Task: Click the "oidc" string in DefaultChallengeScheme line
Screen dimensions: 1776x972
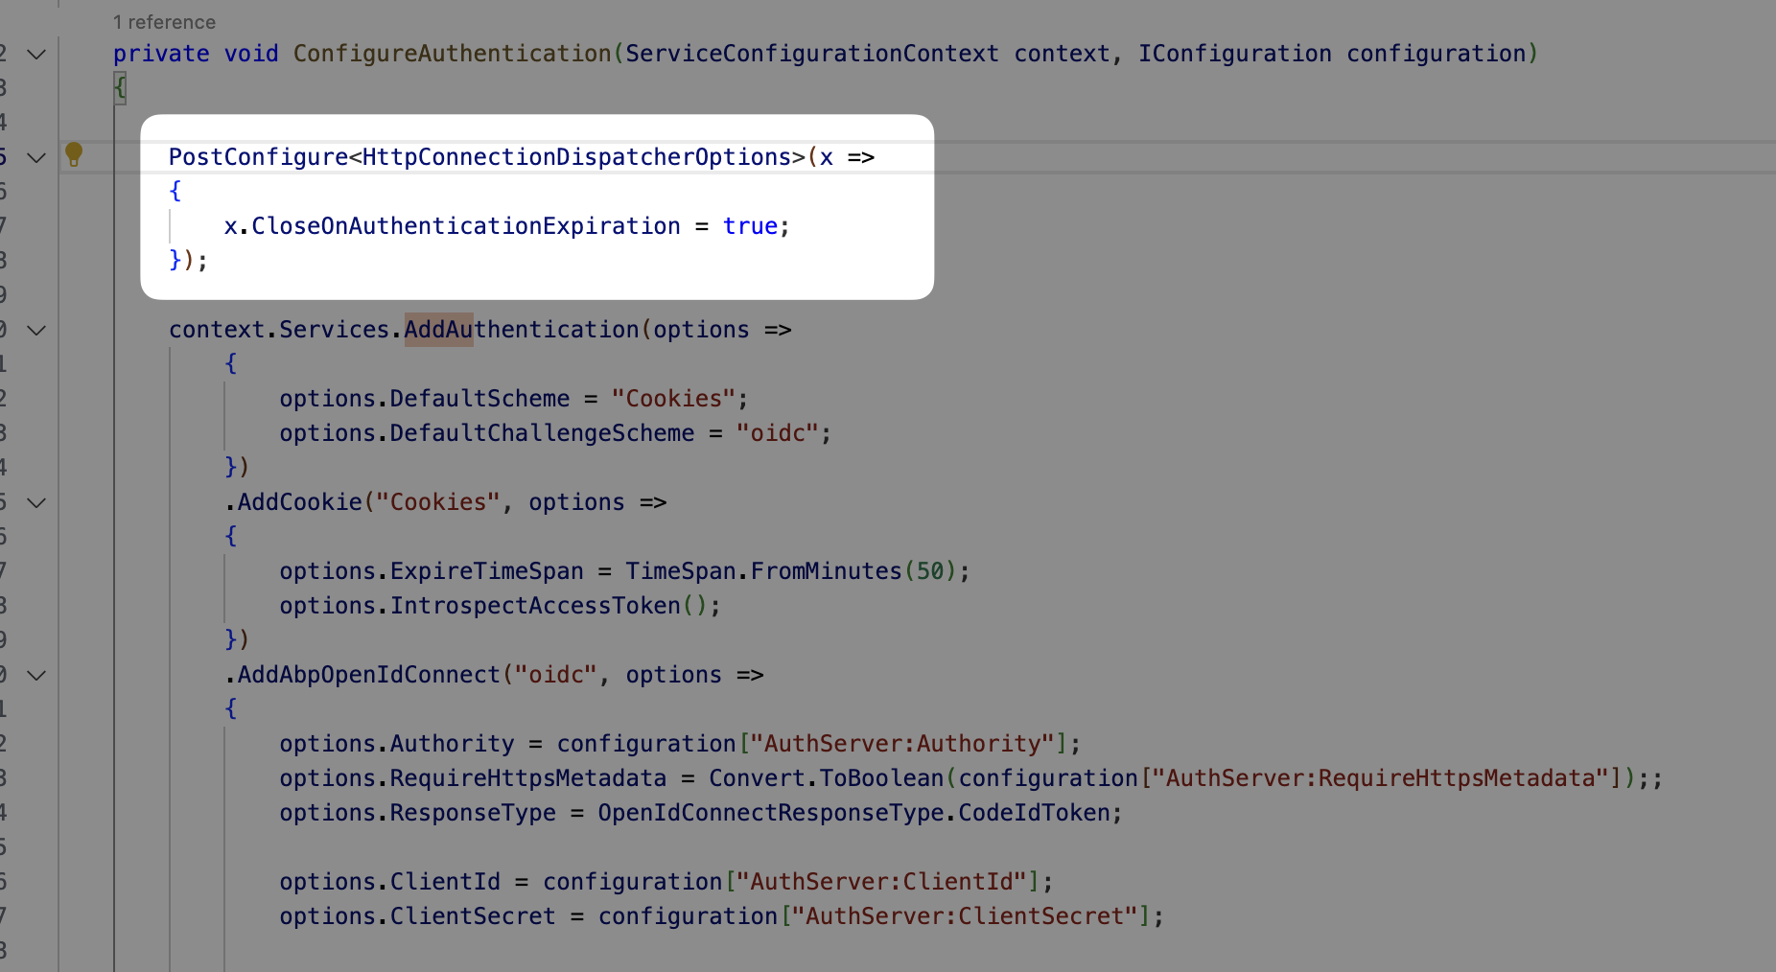Action: pos(777,433)
